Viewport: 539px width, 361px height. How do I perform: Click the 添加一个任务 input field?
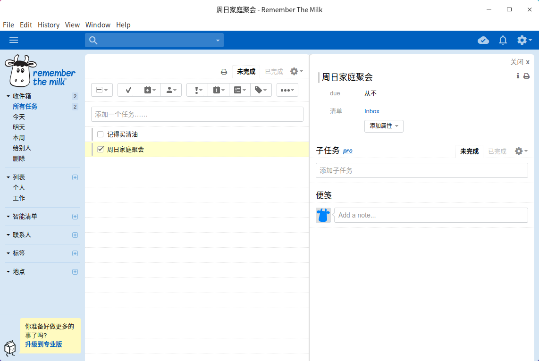click(x=197, y=114)
